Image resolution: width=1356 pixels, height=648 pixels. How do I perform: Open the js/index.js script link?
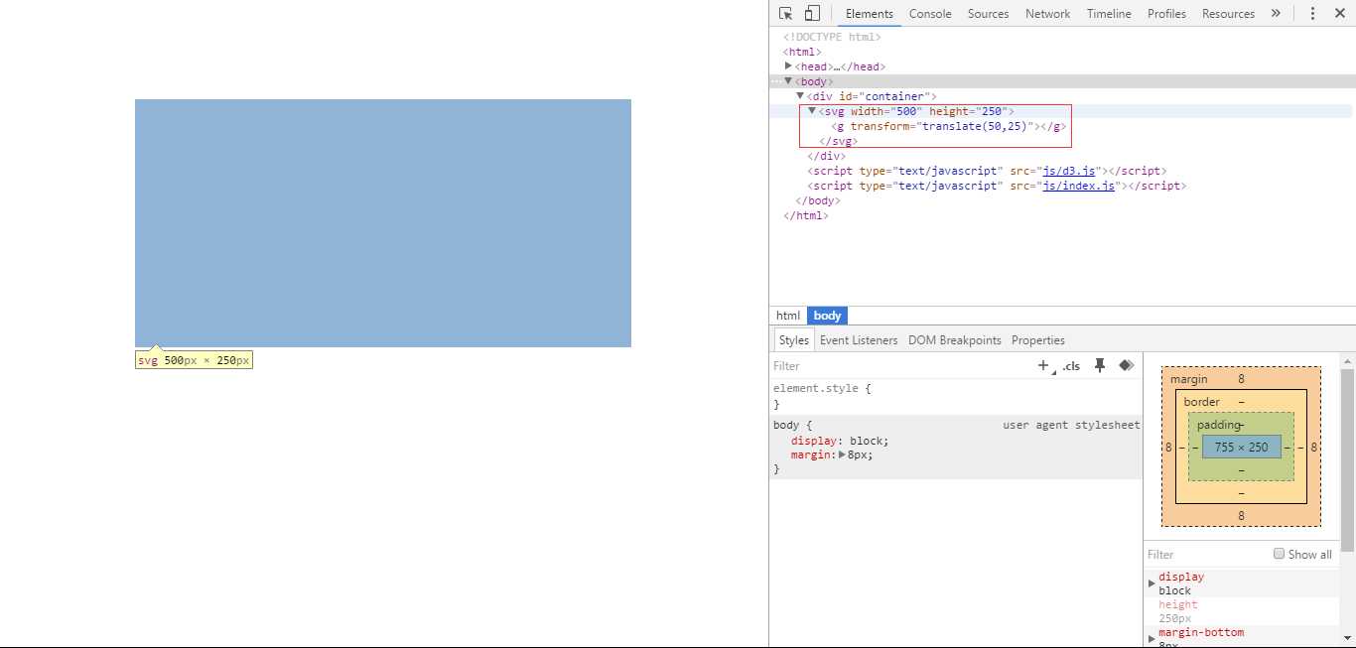click(x=1079, y=186)
